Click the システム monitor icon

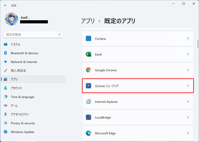tap(5, 44)
